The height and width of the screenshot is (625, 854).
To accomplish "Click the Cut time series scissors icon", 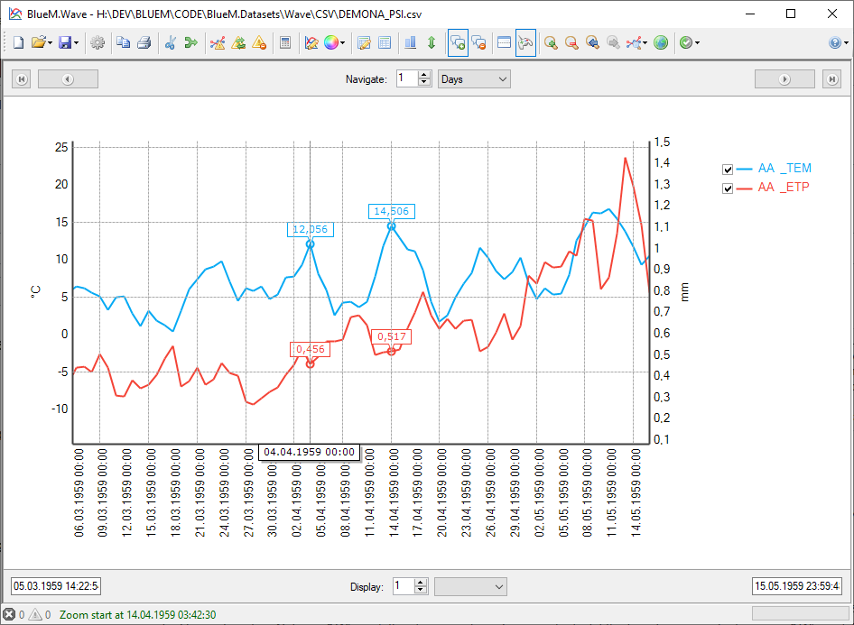I will pos(170,42).
